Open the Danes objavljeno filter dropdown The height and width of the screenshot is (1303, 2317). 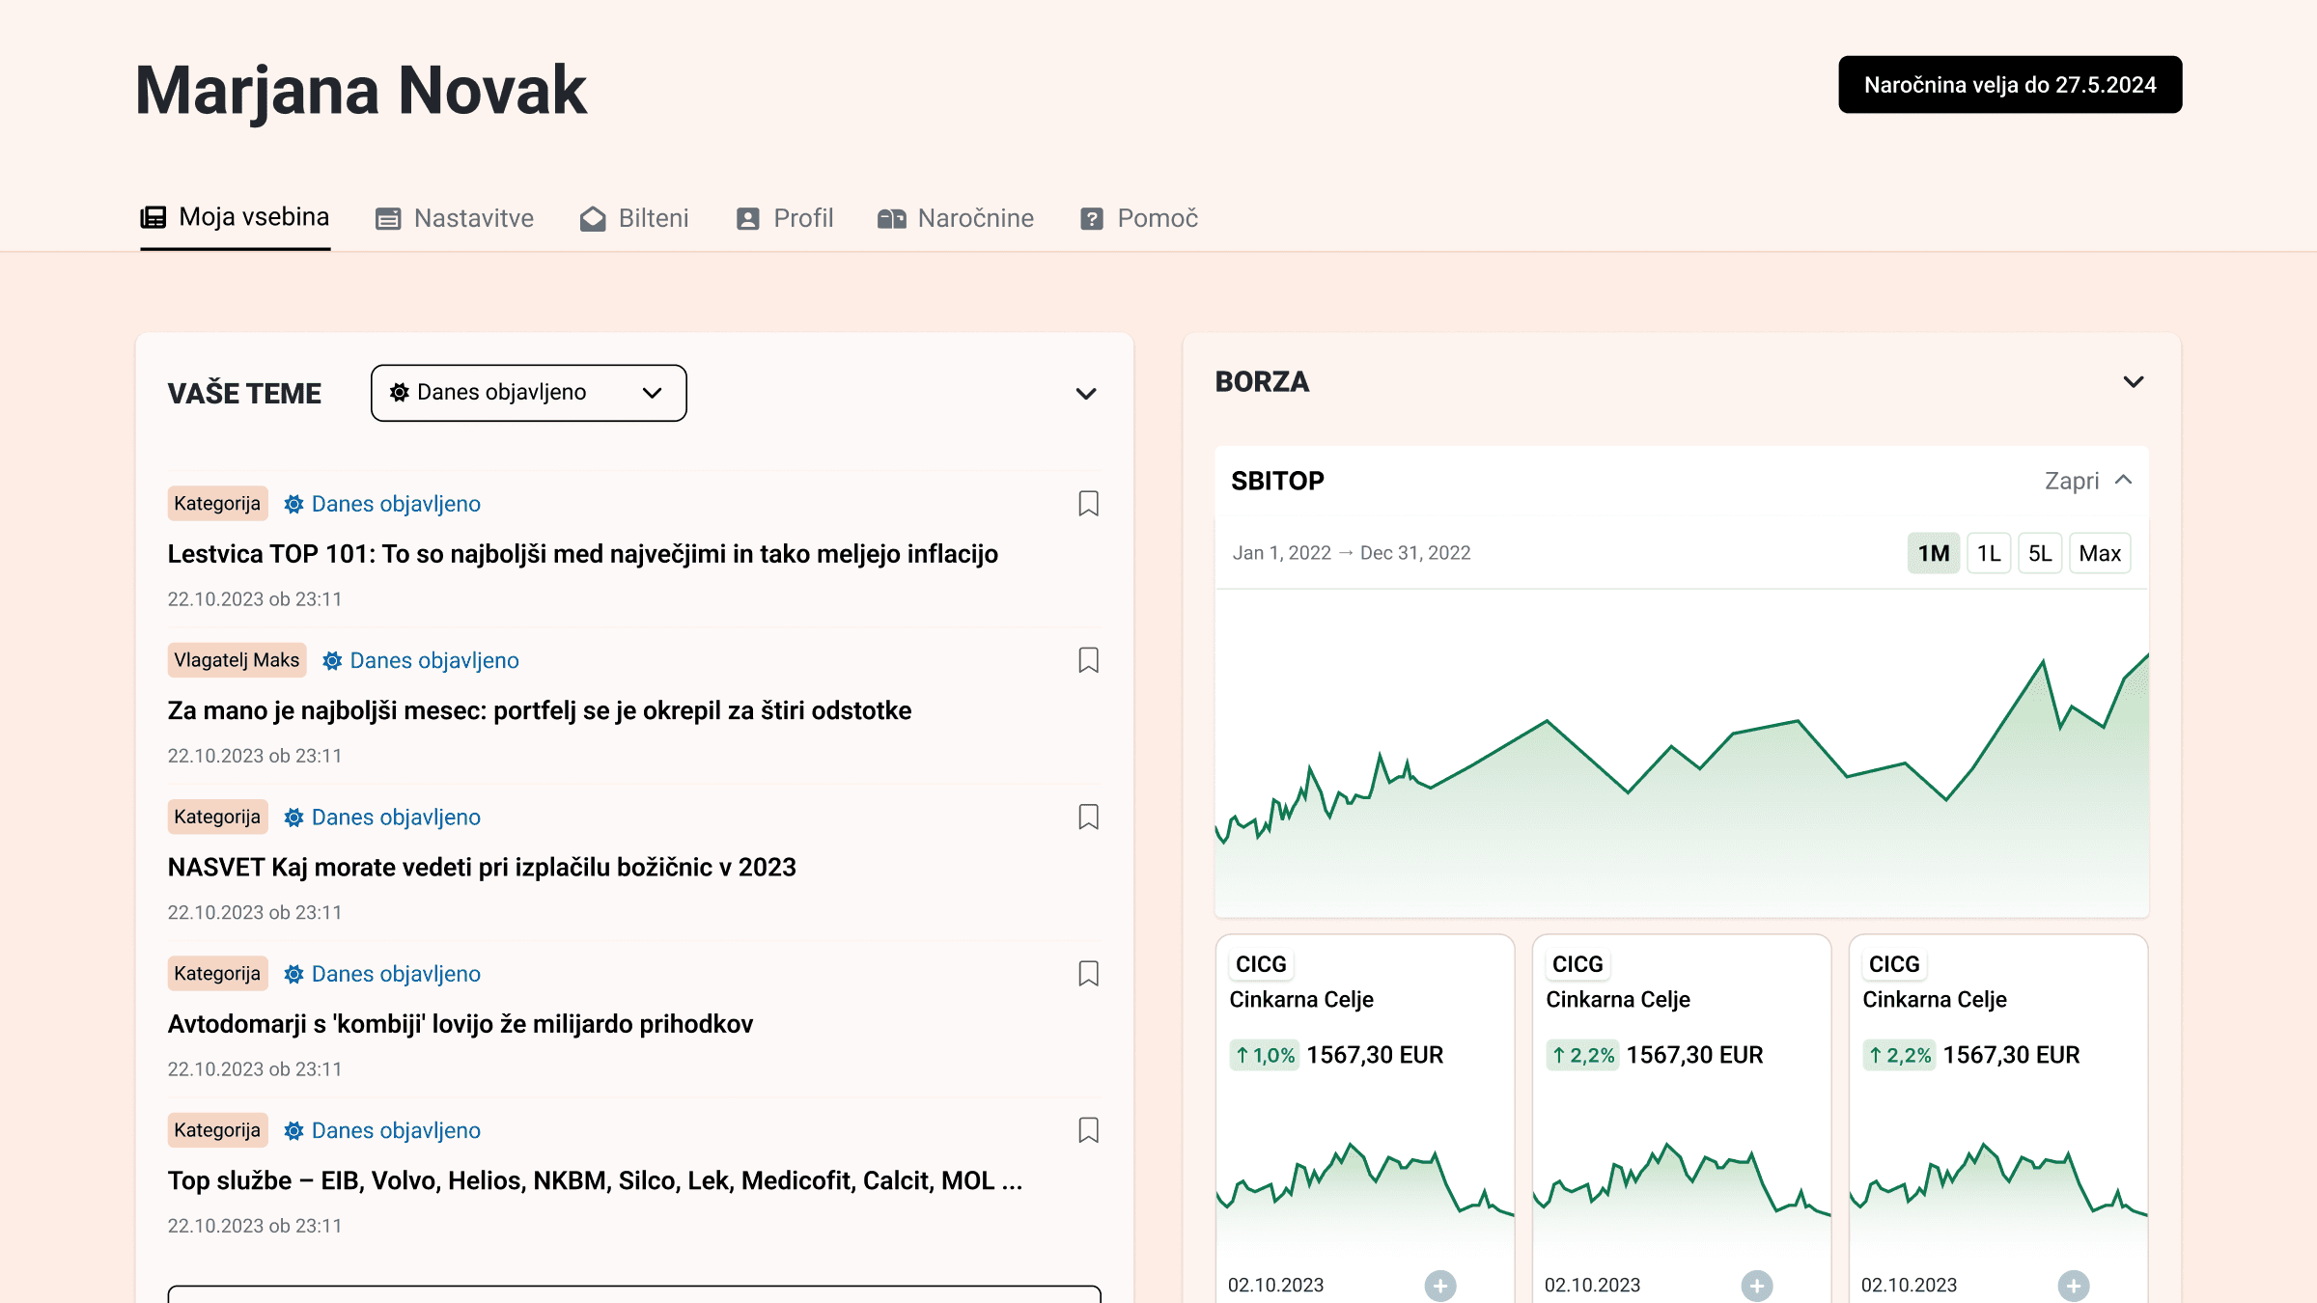(x=528, y=393)
